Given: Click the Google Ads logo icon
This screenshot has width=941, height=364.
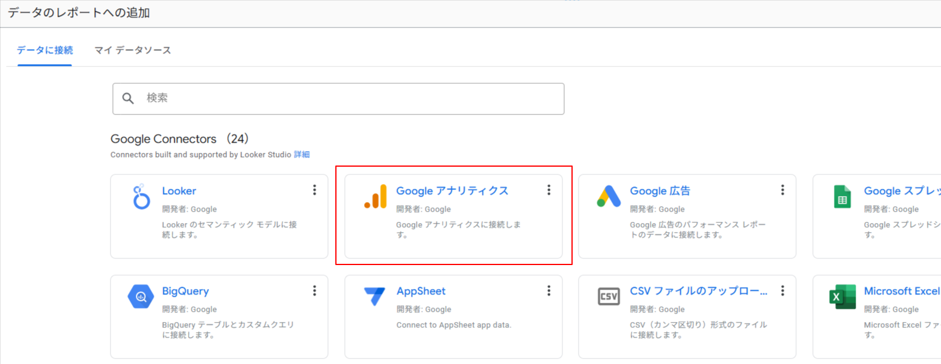Looking at the screenshot, I should [609, 196].
